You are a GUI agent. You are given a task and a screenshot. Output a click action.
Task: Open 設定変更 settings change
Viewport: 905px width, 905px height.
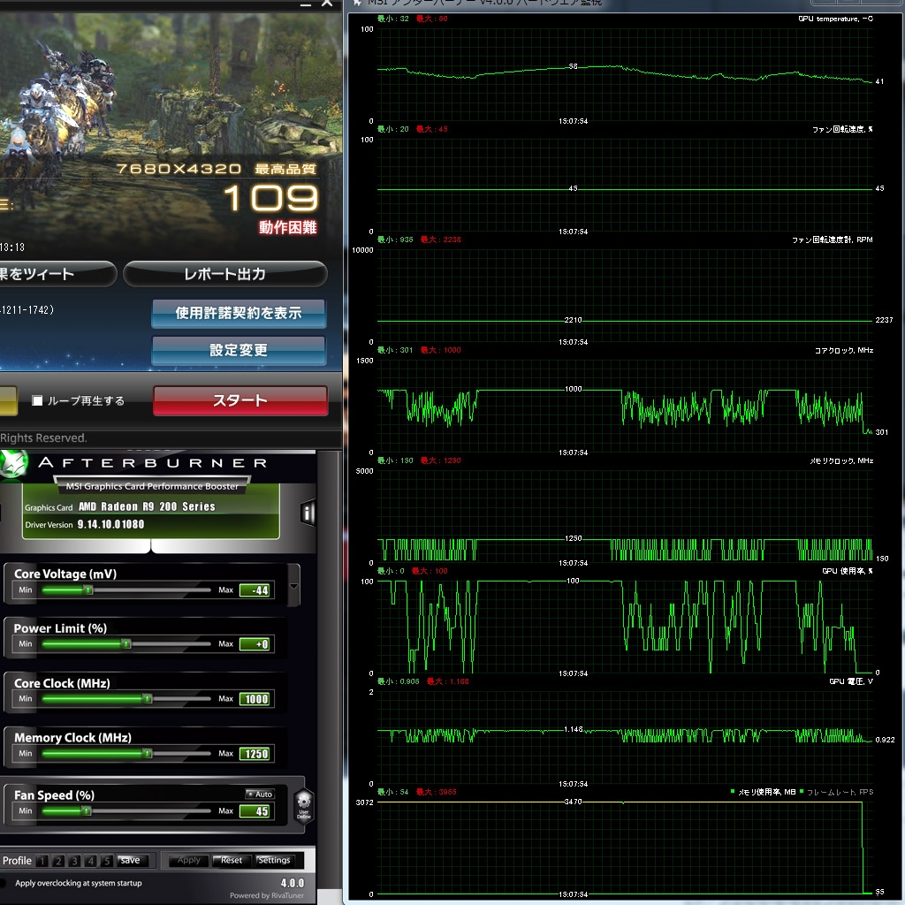pos(238,350)
